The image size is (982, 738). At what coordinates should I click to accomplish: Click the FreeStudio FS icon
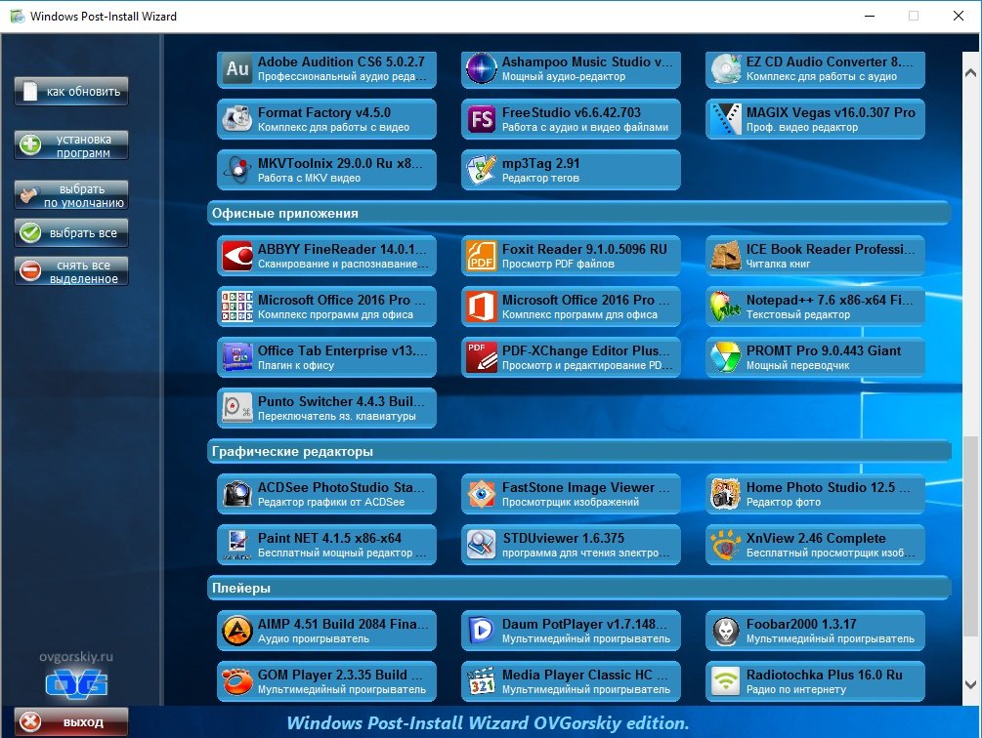click(482, 120)
